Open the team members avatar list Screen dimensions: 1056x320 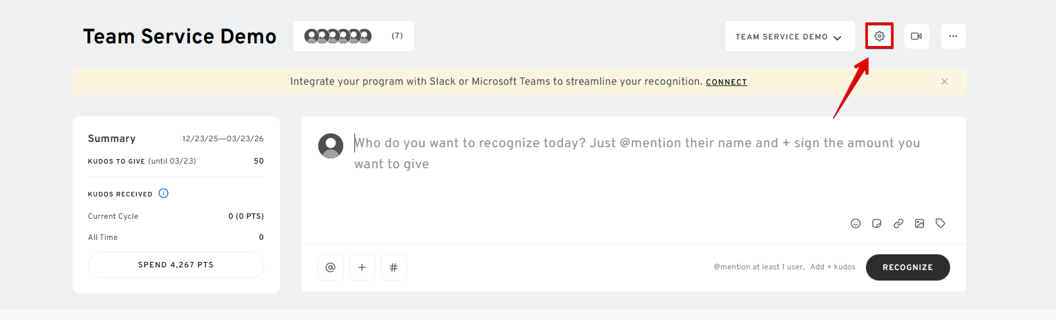tap(353, 36)
